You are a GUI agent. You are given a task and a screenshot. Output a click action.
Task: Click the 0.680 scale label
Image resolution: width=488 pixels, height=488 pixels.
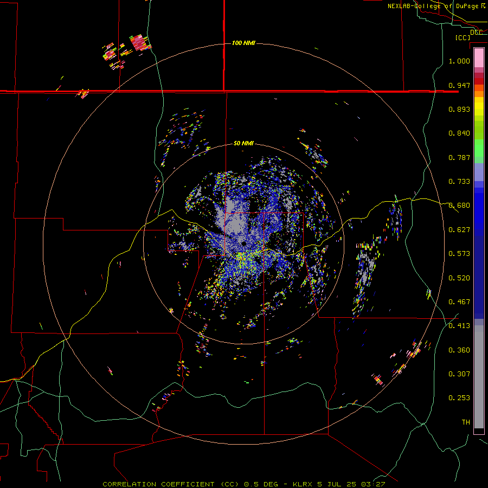pos(459,206)
